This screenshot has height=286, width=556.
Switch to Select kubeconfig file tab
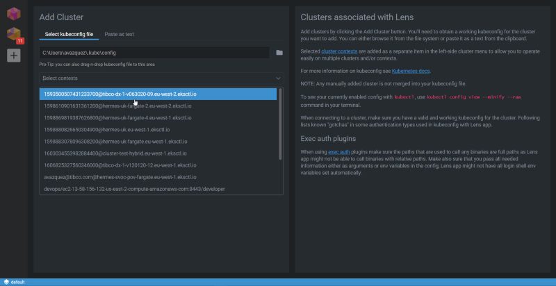(69, 34)
